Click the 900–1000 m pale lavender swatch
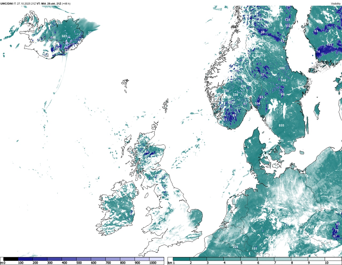This screenshot has height=265, width=342. (142, 259)
